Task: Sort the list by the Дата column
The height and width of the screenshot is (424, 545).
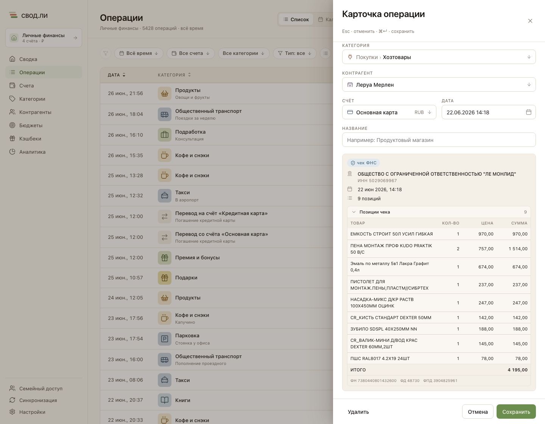Action: point(117,75)
